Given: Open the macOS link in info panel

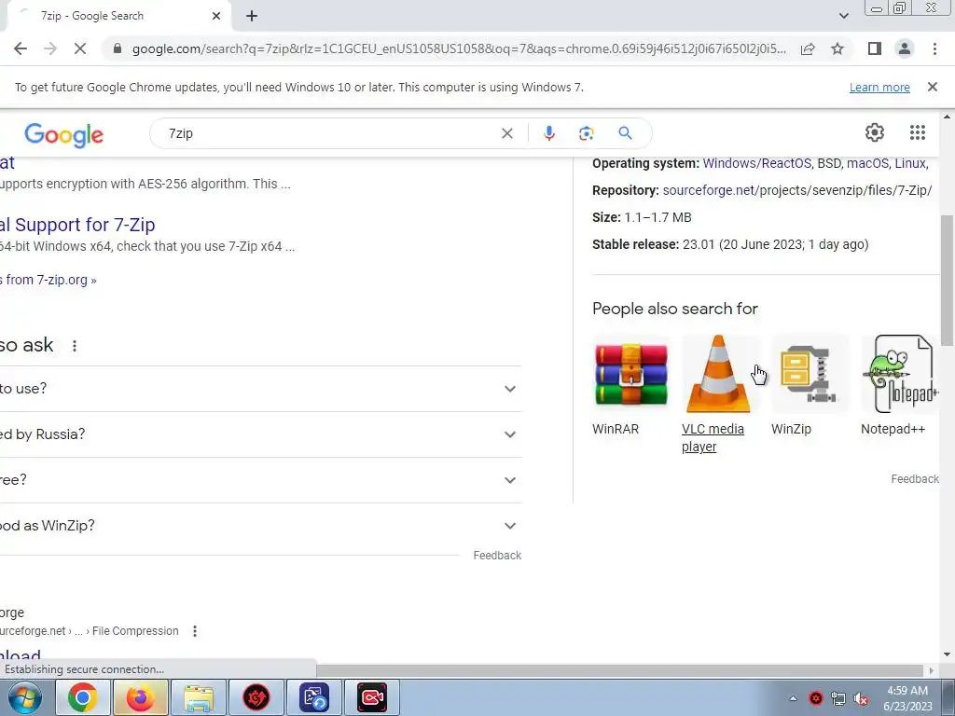Looking at the screenshot, I should 867,163.
